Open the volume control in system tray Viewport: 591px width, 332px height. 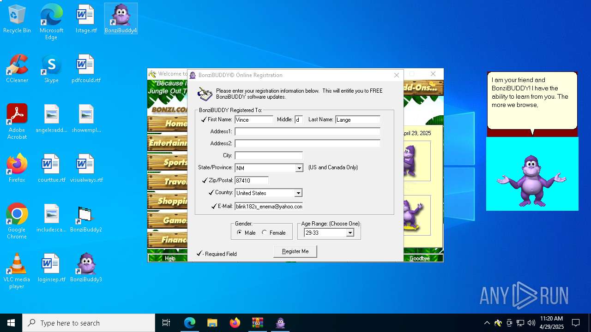pyautogui.click(x=531, y=323)
